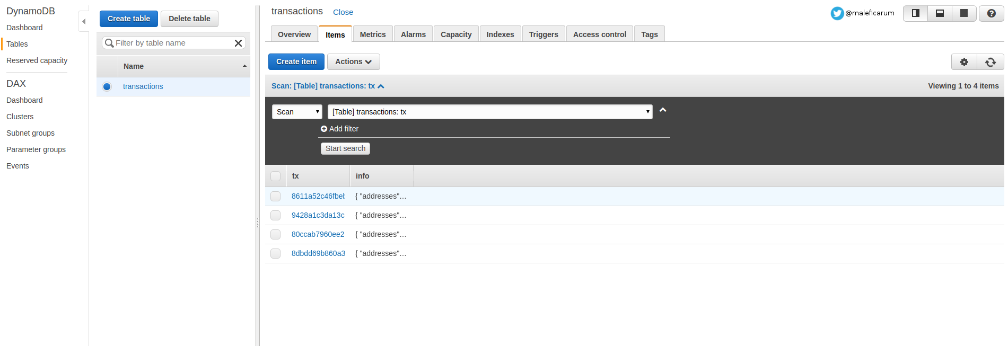Open Parameter groups in the sidebar
Viewport: 1008px width, 346px height.
click(36, 149)
